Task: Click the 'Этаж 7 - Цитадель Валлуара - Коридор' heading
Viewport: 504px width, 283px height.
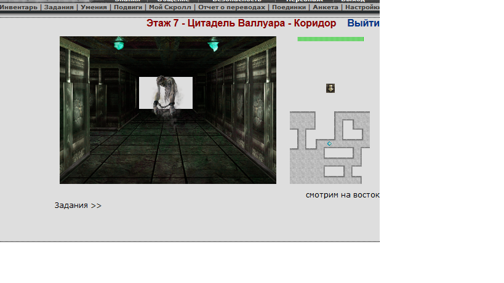Action: (241, 23)
